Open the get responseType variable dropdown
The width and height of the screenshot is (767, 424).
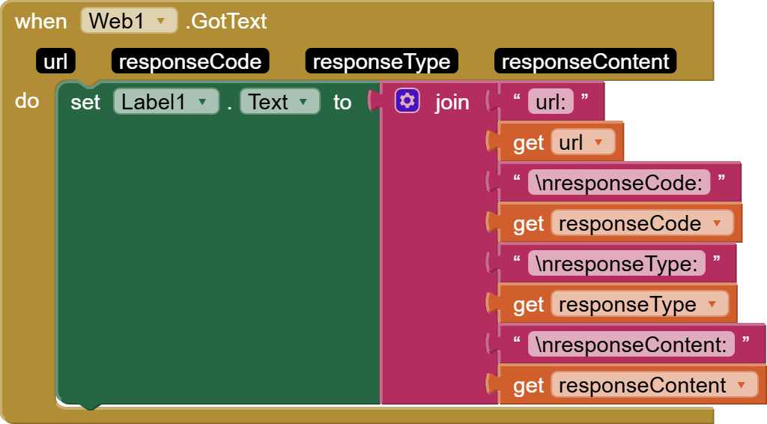point(712,304)
